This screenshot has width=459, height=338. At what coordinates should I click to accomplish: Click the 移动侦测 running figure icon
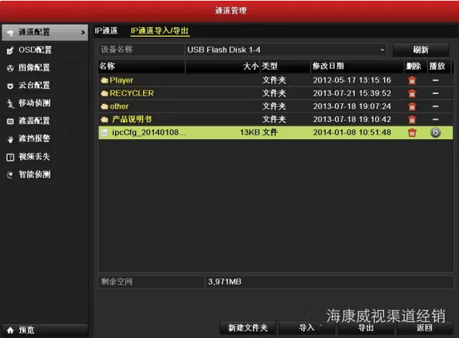[x=10, y=104]
